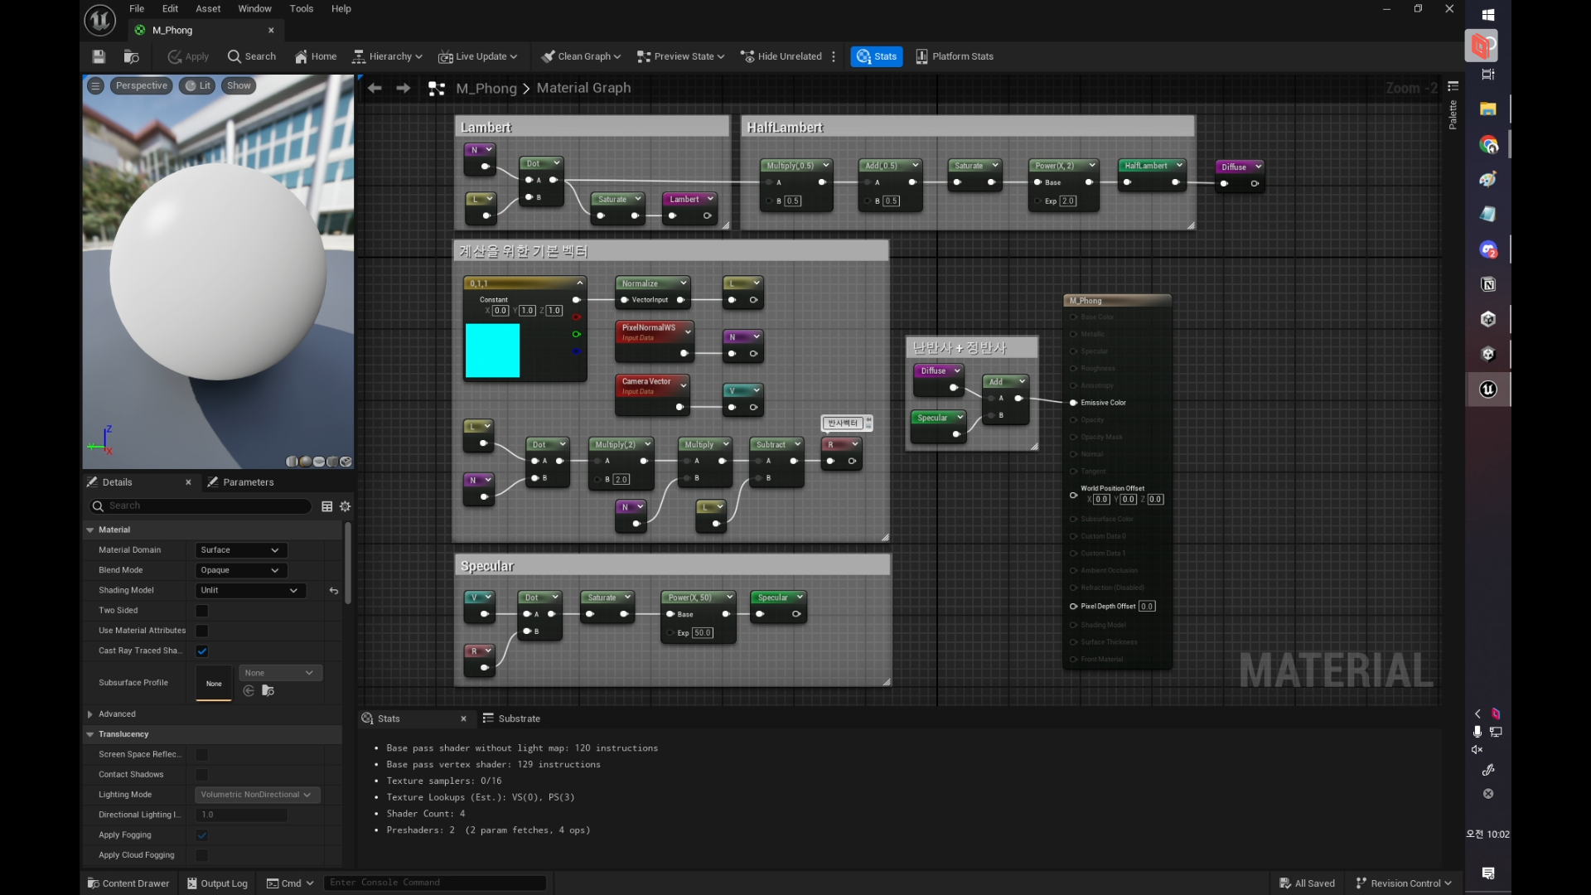
Task: Navigate back in graph history
Action: (x=375, y=88)
